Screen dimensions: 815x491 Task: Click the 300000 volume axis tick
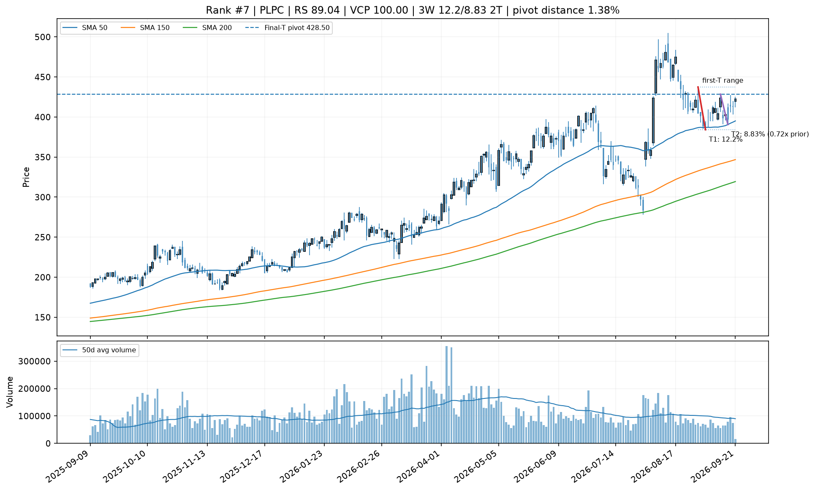click(x=35, y=362)
